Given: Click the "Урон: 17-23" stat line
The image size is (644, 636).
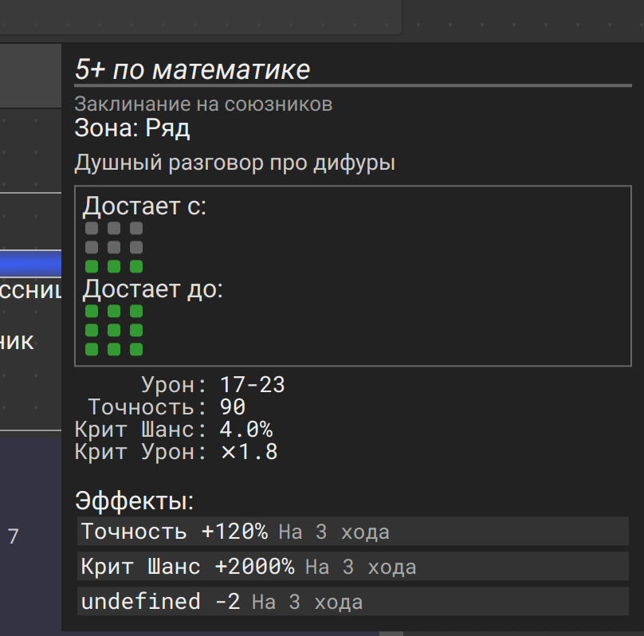Looking at the screenshot, I should (213, 385).
